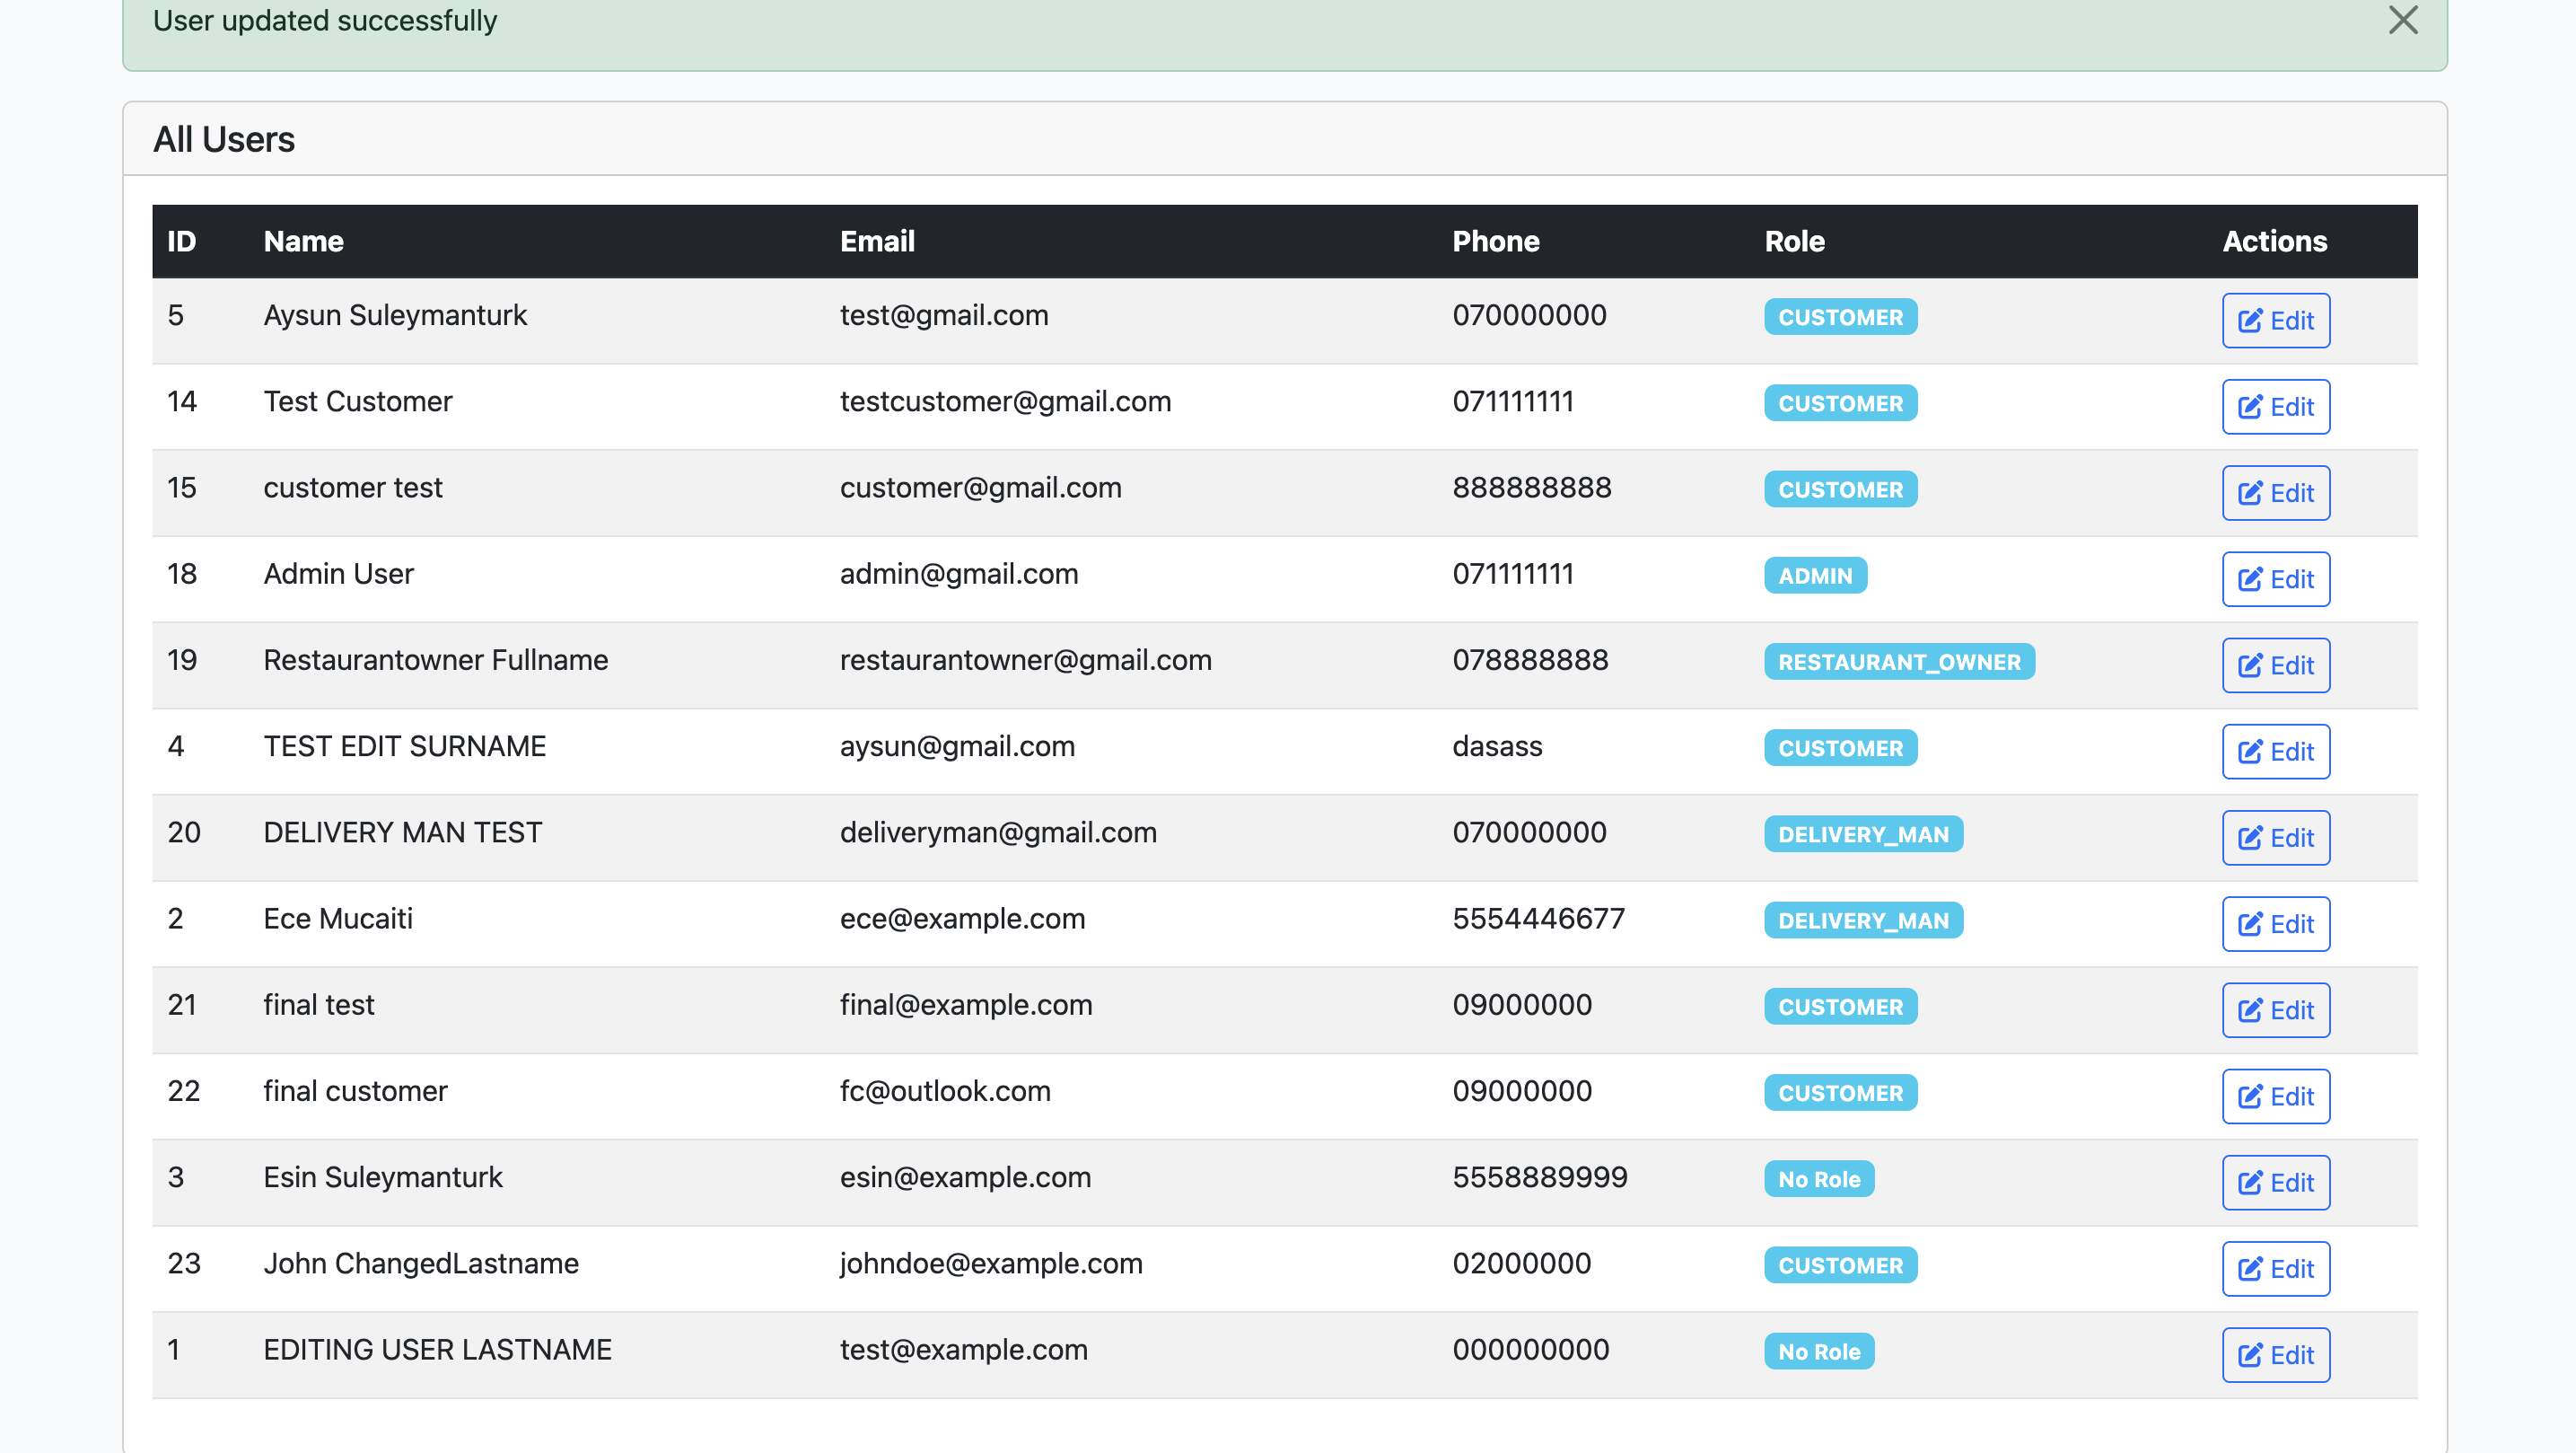Dismiss the 'User updated successfully' alert

coord(2402,20)
